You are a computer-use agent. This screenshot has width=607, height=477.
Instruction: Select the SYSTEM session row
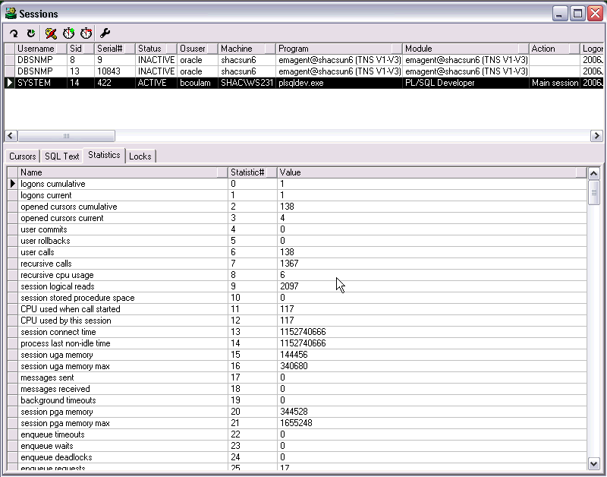(303, 83)
